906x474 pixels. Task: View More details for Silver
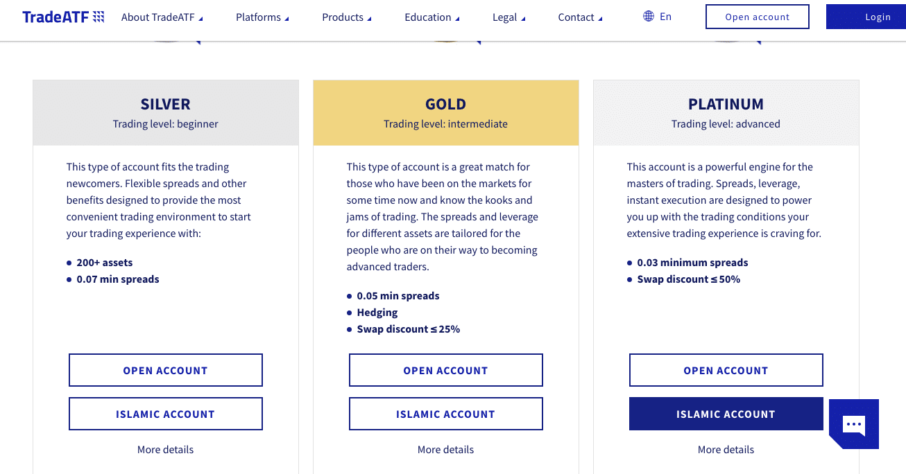pyautogui.click(x=165, y=450)
